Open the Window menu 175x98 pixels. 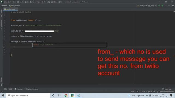pyautogui.click(x=54, y=2)
